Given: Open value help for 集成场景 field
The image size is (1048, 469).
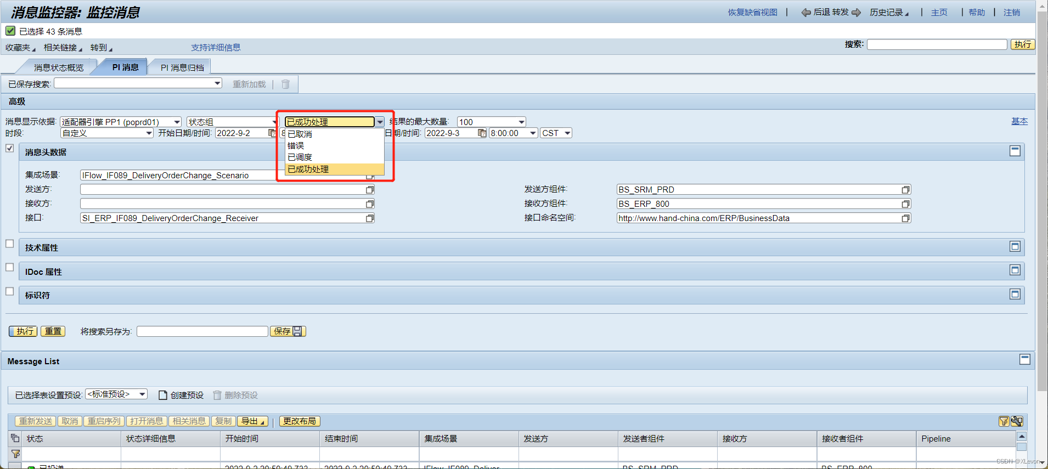Looking at the screenshot, I should pos(370,176).
